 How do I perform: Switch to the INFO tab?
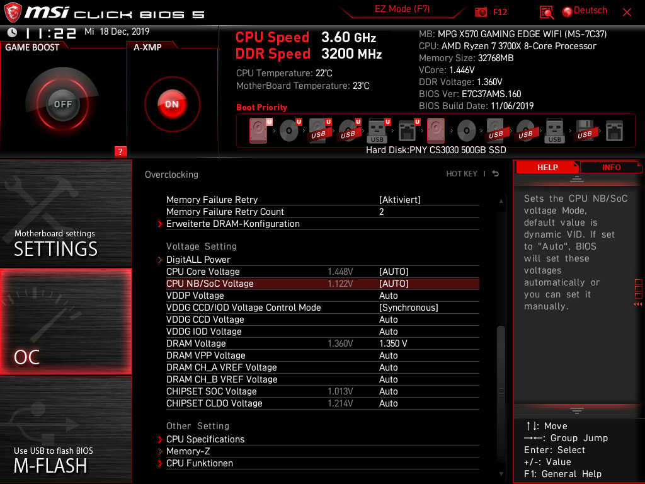611,167
